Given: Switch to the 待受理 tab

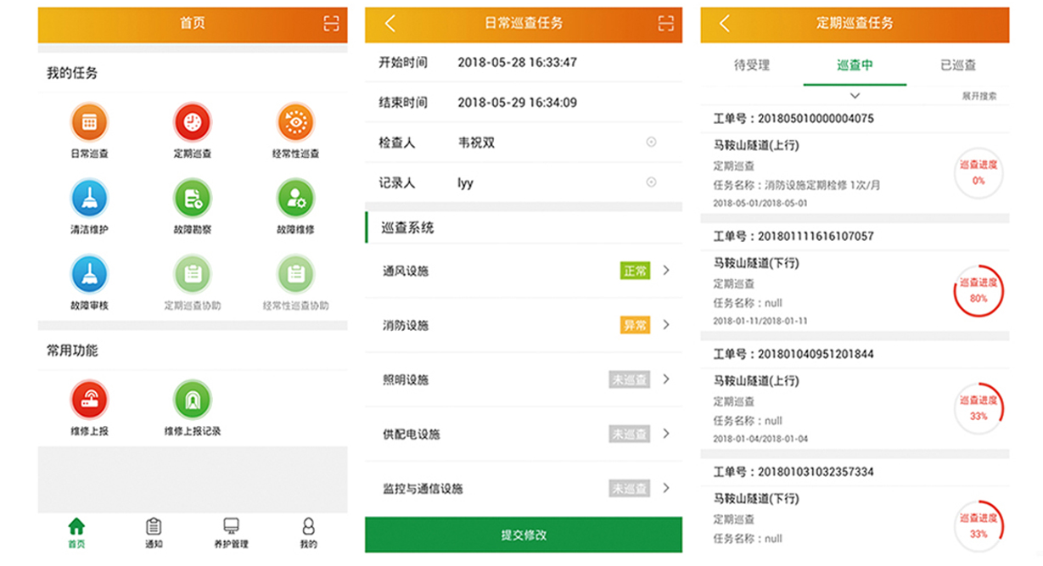Looking at the screenshot, I should 751,65.
